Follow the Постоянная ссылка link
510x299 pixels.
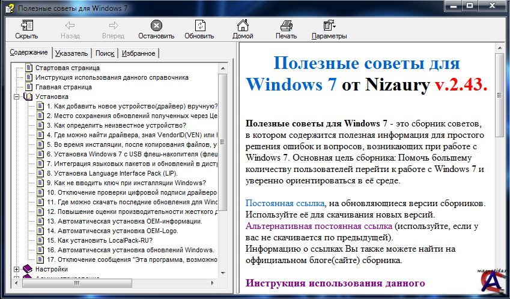tap(285, 204)
